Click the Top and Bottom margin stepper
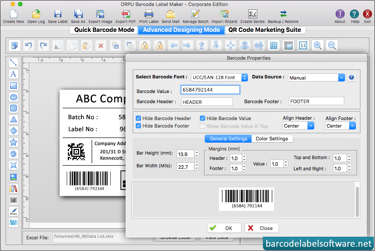Viewport: 375px width, 251px height. click(349, 158)
